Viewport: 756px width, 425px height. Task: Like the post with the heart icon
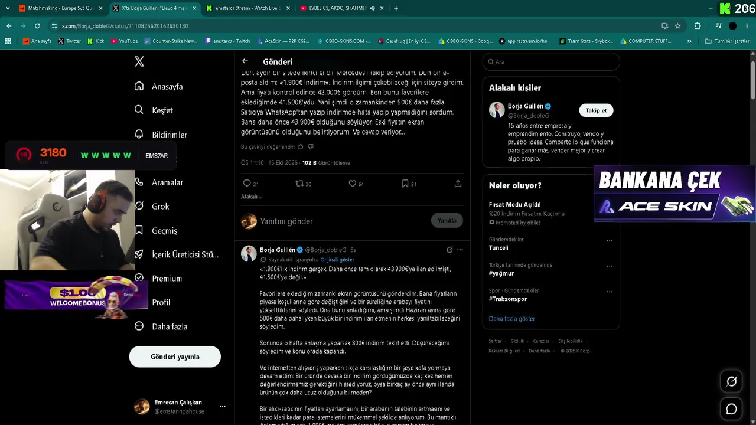352,184
